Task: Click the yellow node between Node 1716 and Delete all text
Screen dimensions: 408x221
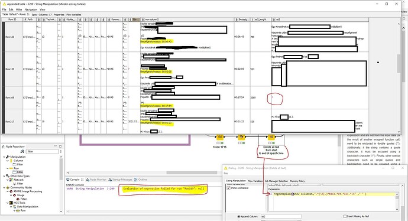Action: (241, 136)
